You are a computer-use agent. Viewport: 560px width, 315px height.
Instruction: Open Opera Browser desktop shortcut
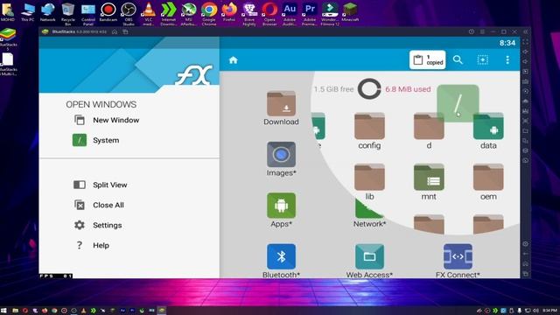coord(269,14)
